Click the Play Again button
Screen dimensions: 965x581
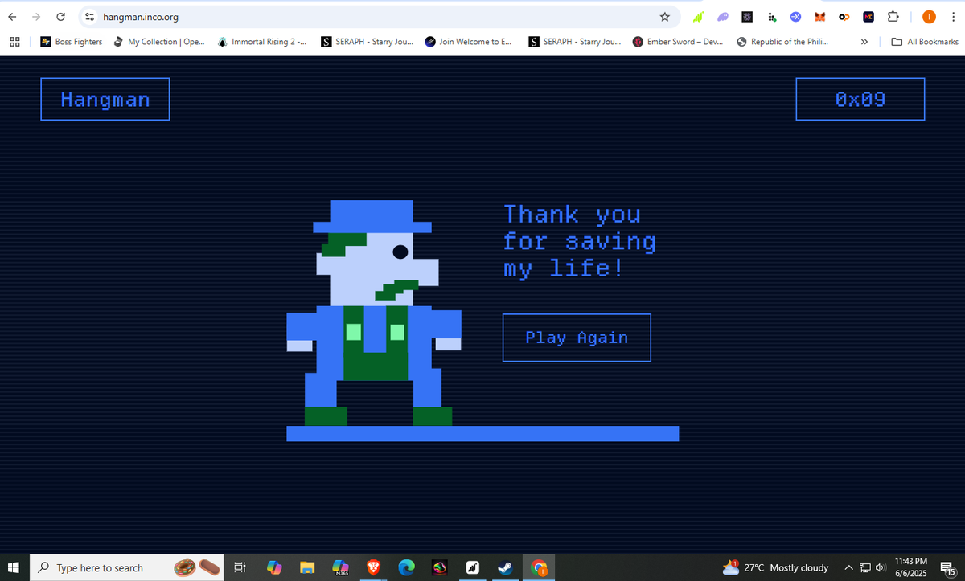(x=576, y=338)
